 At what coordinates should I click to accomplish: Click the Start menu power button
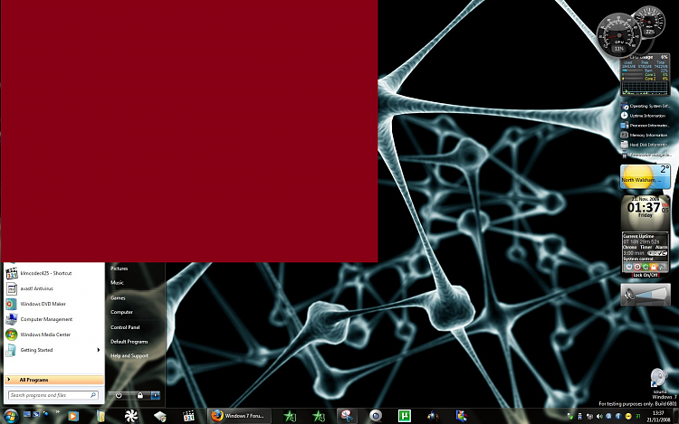coord(119,395)
